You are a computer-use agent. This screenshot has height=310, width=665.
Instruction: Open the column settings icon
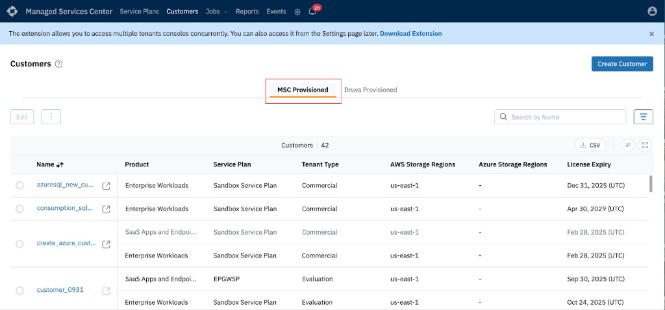(628, 145)
